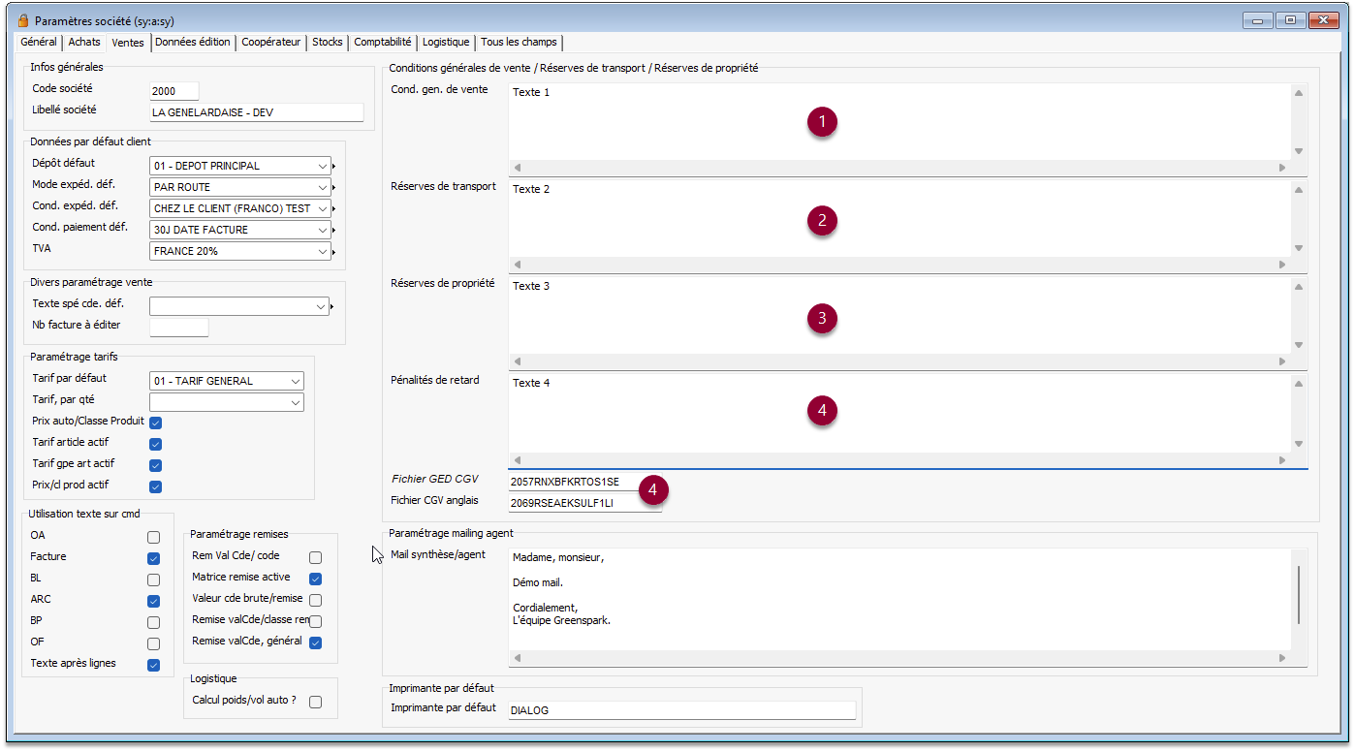Click the small arrow beside TVA field

click(x=334, y=252)
